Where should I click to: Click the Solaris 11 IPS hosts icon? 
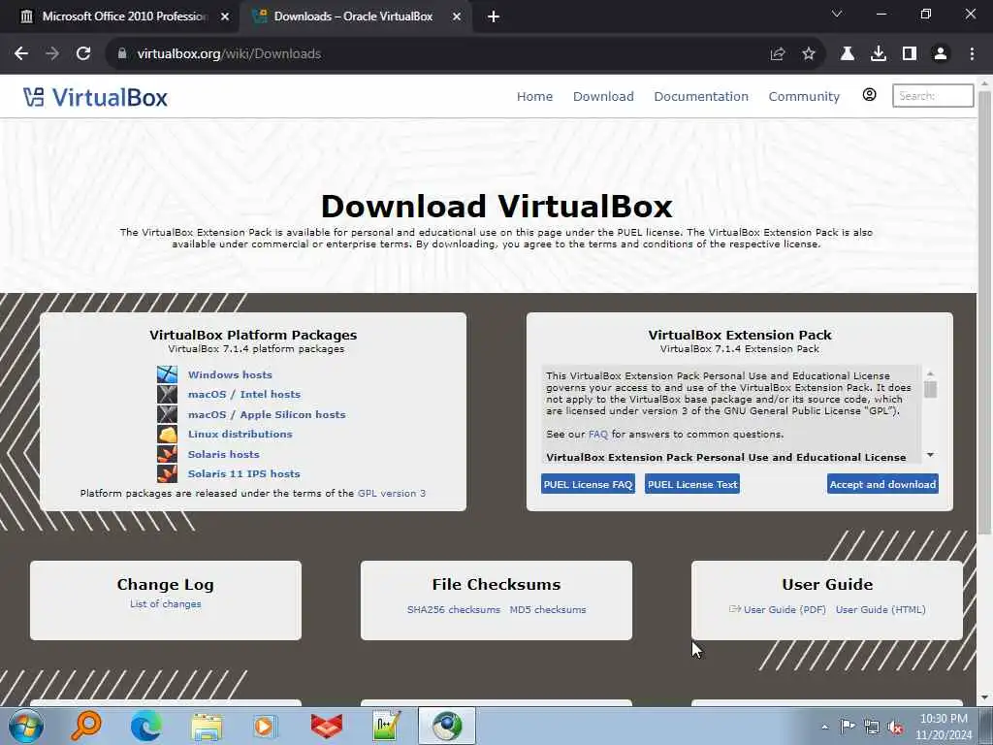pos(167,473)
